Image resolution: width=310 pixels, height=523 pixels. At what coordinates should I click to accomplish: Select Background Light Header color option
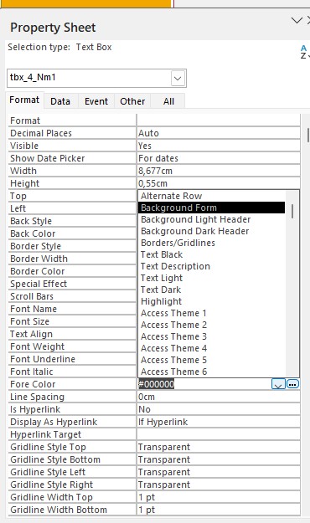tap(211, 219)
